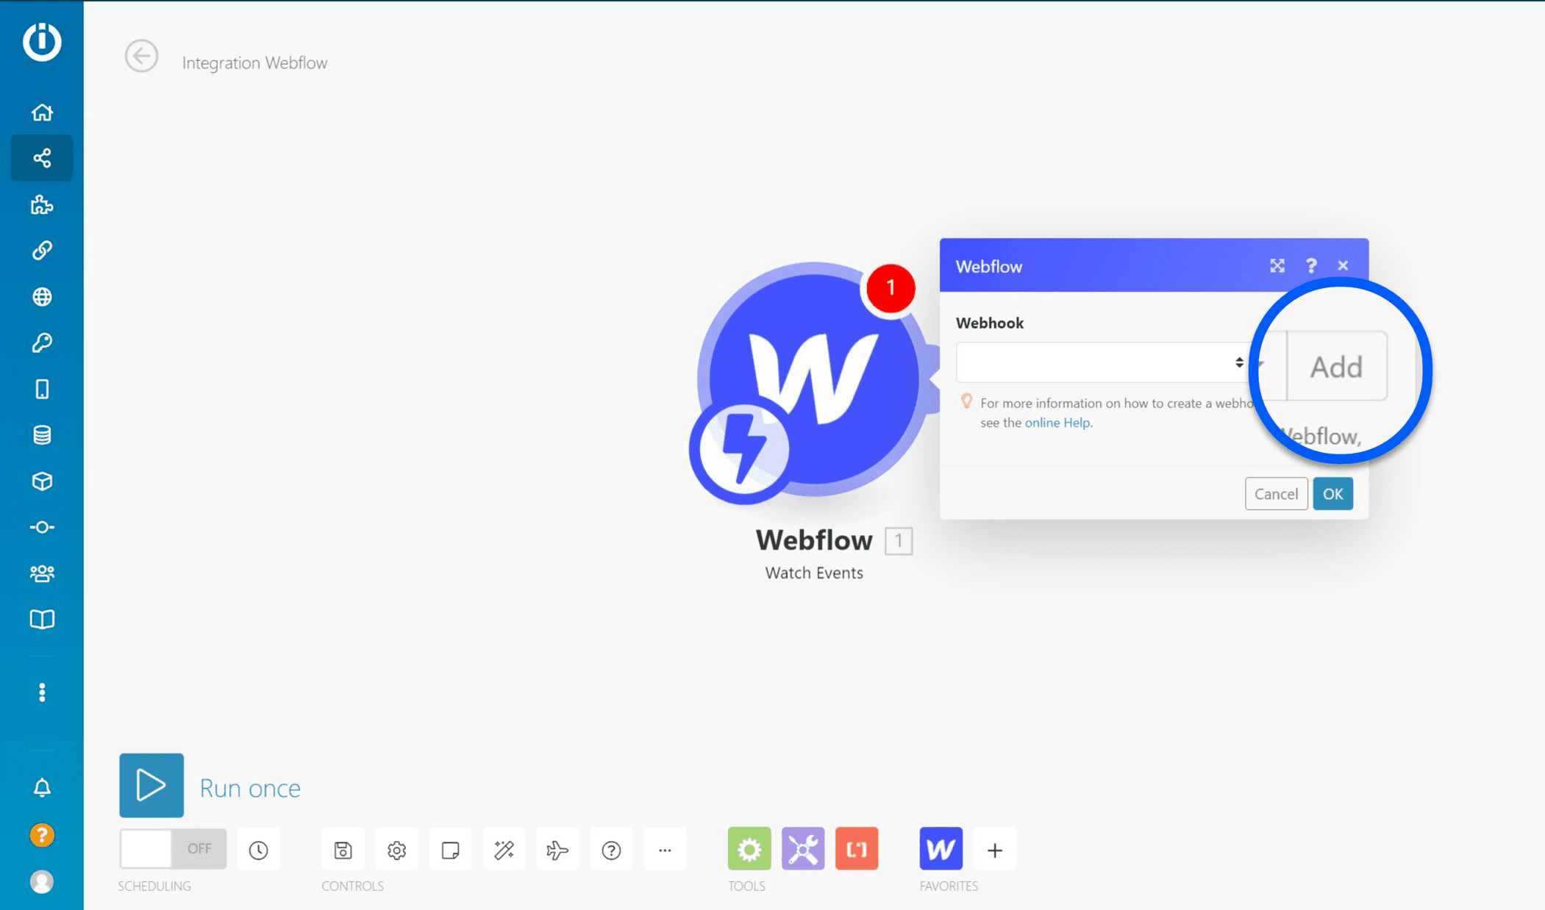Toggle the scheduling ON/OFF switch
Viewport: 1545px width, 910px height.
(173, 849)
